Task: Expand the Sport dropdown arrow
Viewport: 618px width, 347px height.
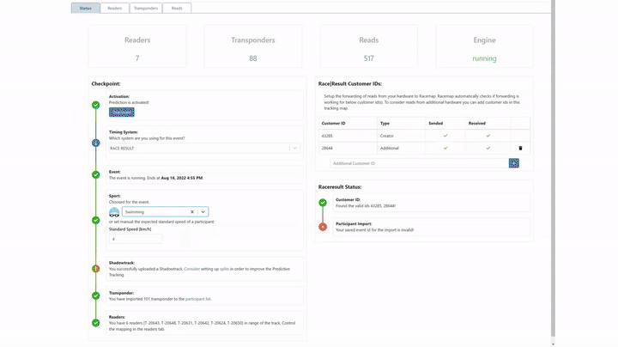Action: [203, 211]
